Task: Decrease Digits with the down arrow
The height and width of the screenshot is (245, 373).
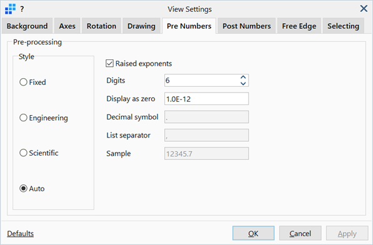Action: pyautogui.click(x=243, y=84)
